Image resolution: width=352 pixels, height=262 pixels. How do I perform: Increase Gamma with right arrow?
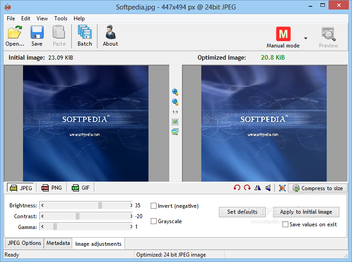pyautogui.click(x=131, y=226)
